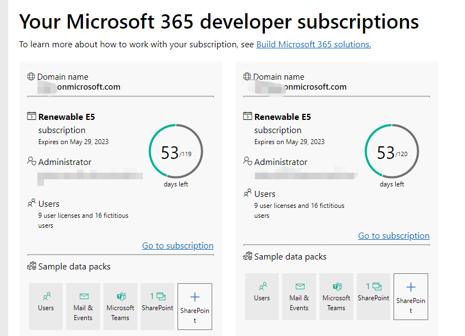
Task: Add SharePoint data pack in left card
Action: [195, 306]
